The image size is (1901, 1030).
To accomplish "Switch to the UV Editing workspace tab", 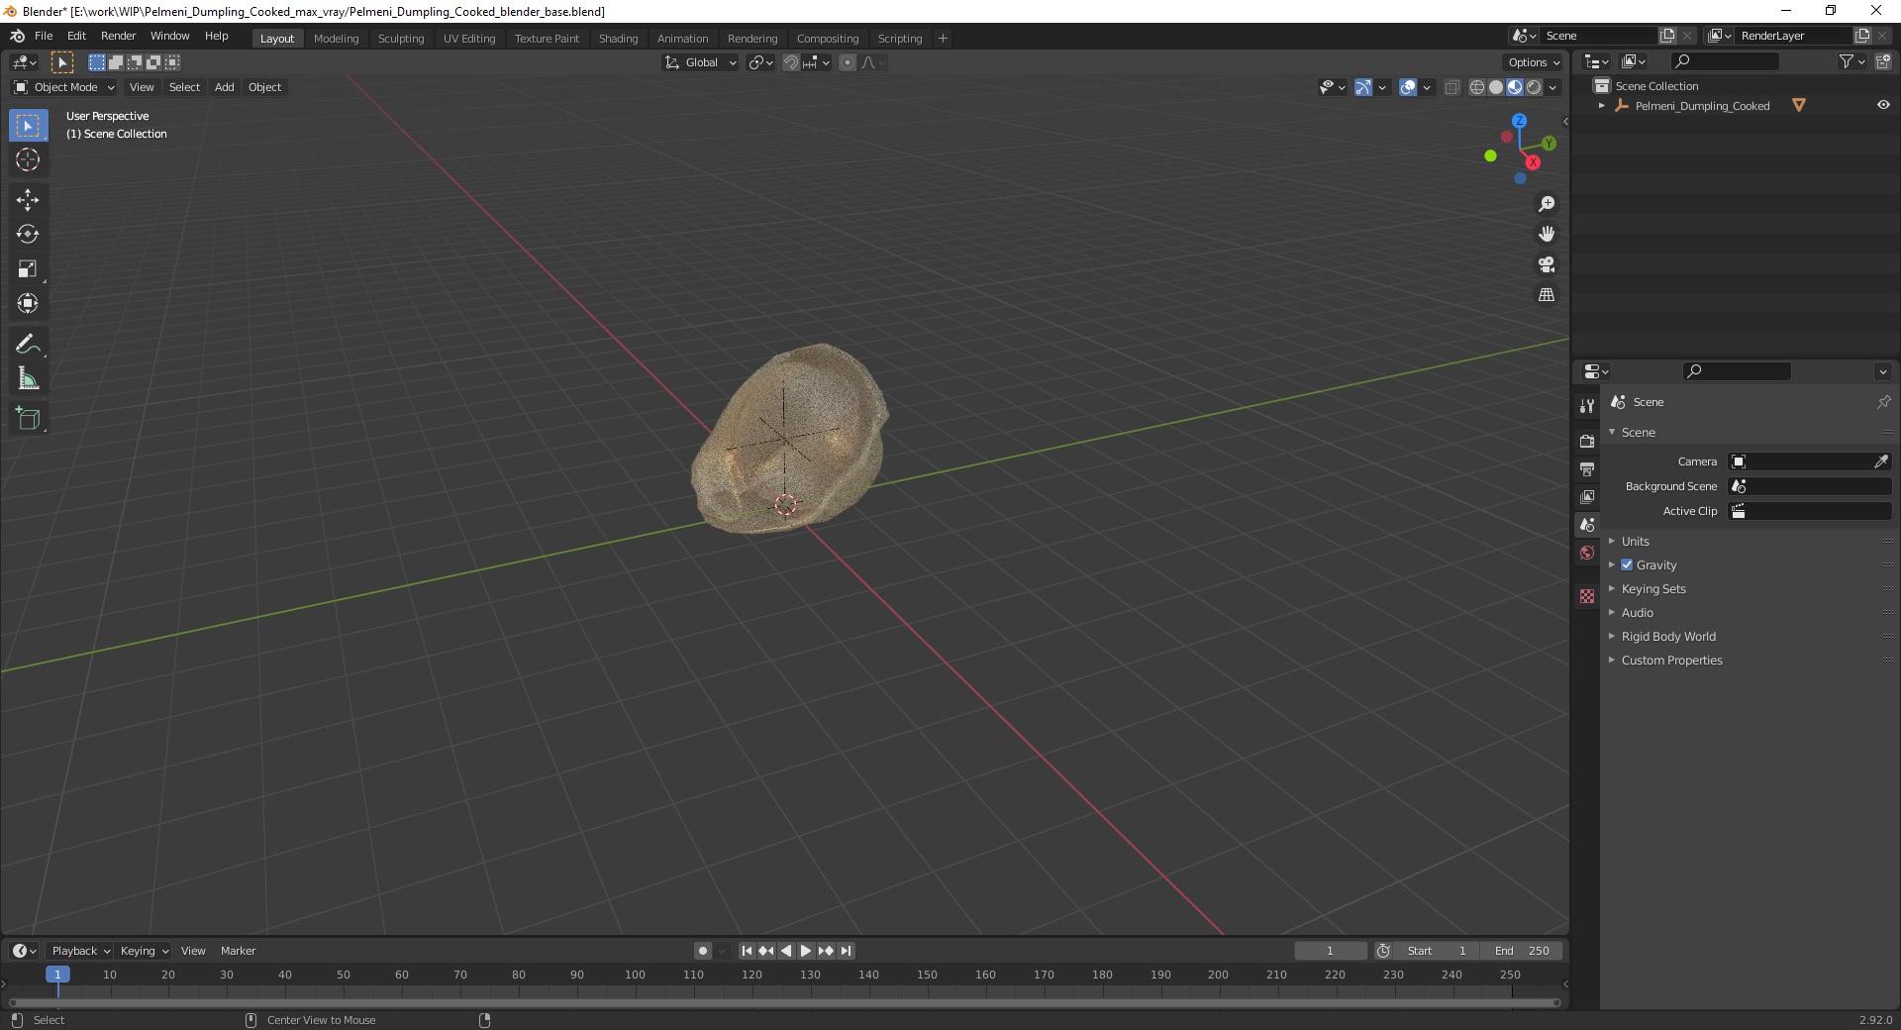I will [x=469, y=39].
